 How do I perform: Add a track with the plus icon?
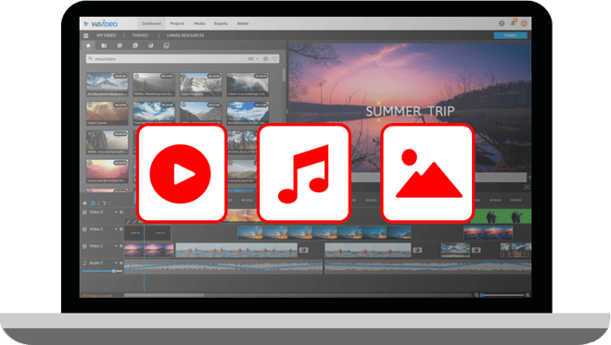click(x=85, y=203)
